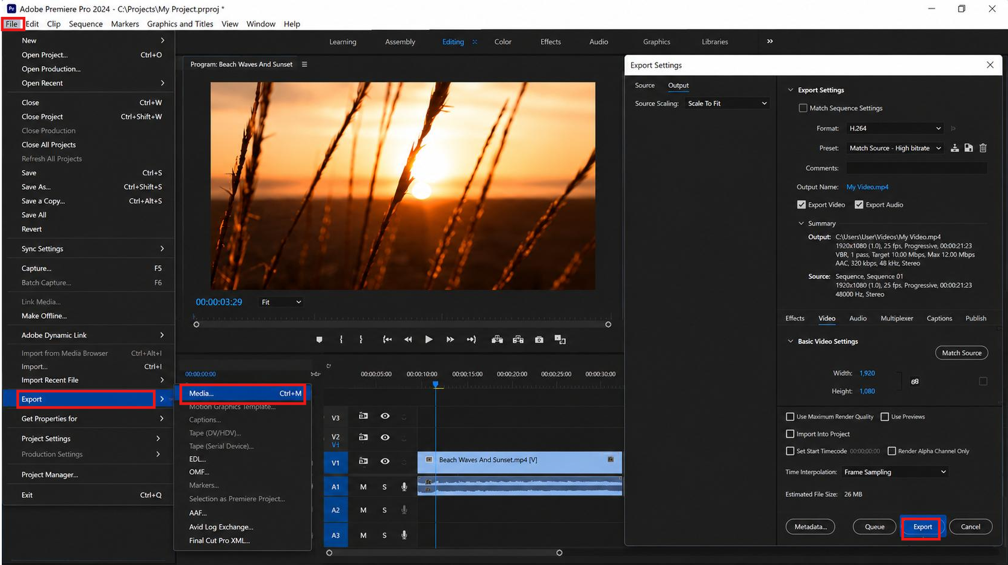Viewport: 1008px width, 565px height.
Task: Mute audio track A3
Action: click(x=363, y=535)
